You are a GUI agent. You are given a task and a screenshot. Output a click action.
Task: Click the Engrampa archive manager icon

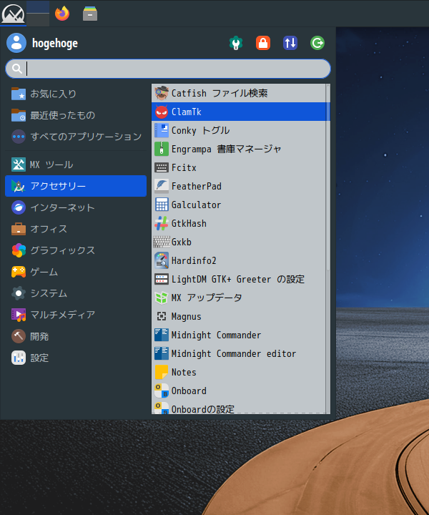point(162,149)
